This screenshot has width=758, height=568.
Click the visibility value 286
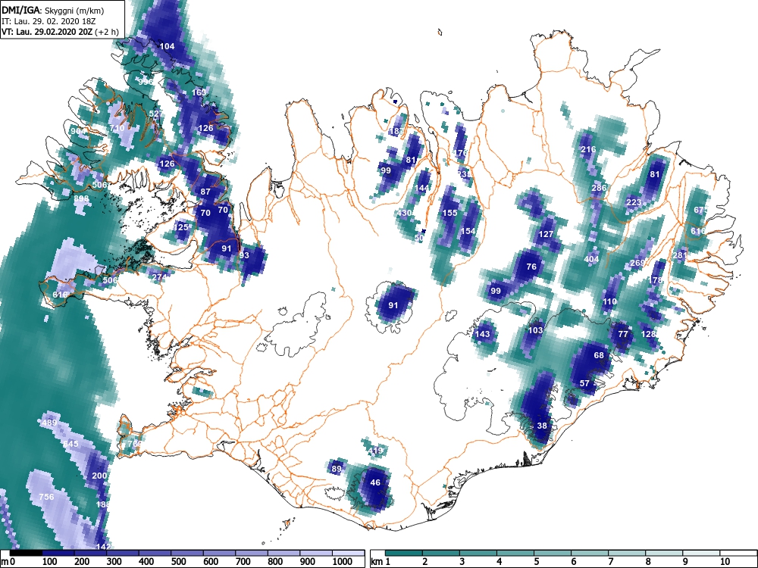(599, 189)
